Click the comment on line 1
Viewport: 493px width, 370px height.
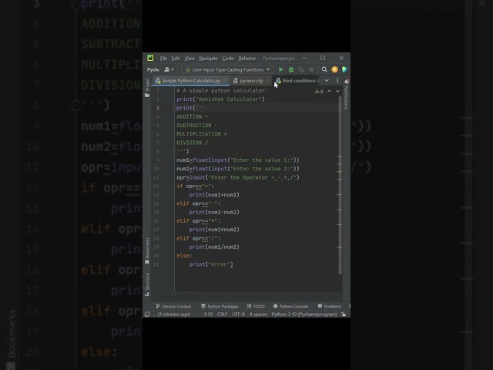[x=222, y=91]
